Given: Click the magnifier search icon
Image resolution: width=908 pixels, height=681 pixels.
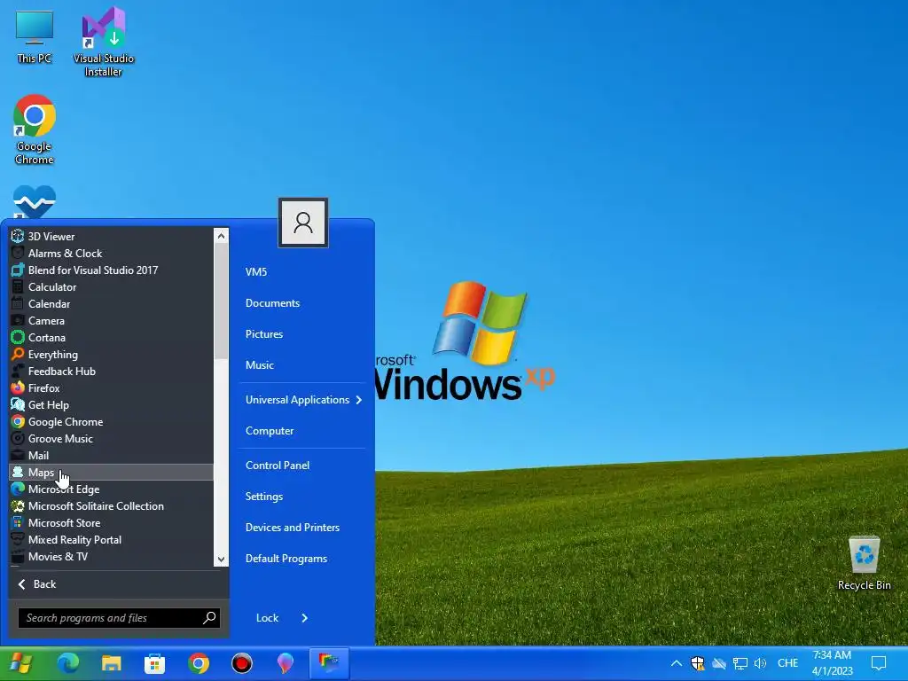Looking at the screenshot, I should pyautogui.click(x=209, y=618).
